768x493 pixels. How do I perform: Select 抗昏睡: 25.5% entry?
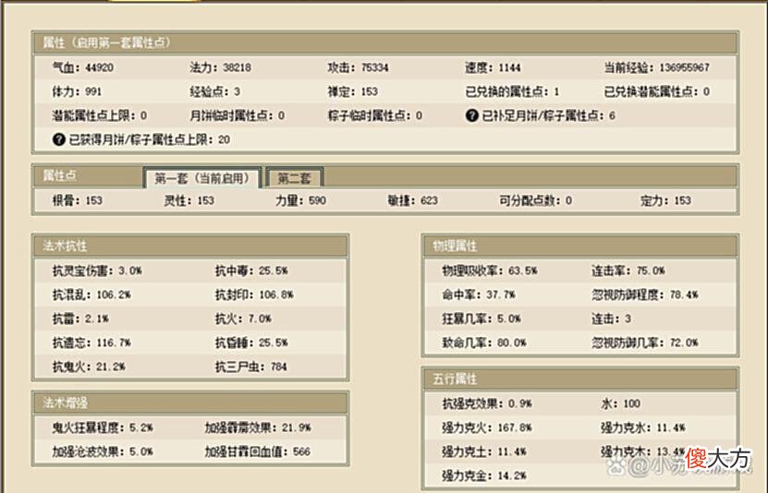[x=251, y=343]
